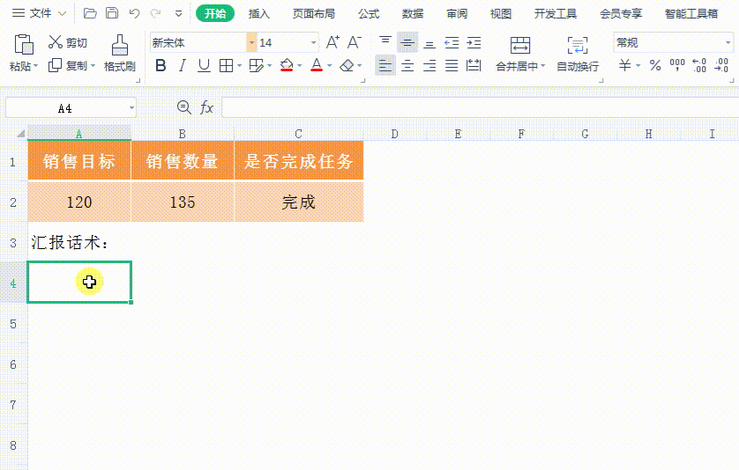Click the red font color swatch
The image size is (739, 470).
tap(317, 65)
